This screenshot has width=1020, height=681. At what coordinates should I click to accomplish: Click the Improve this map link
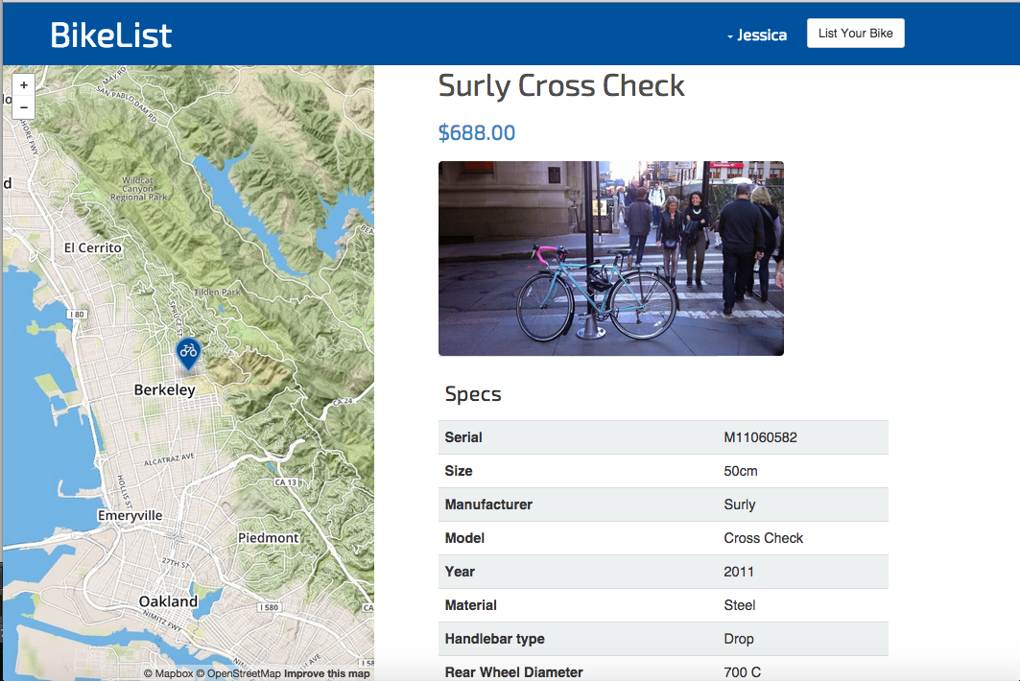(x=326, y=674)
